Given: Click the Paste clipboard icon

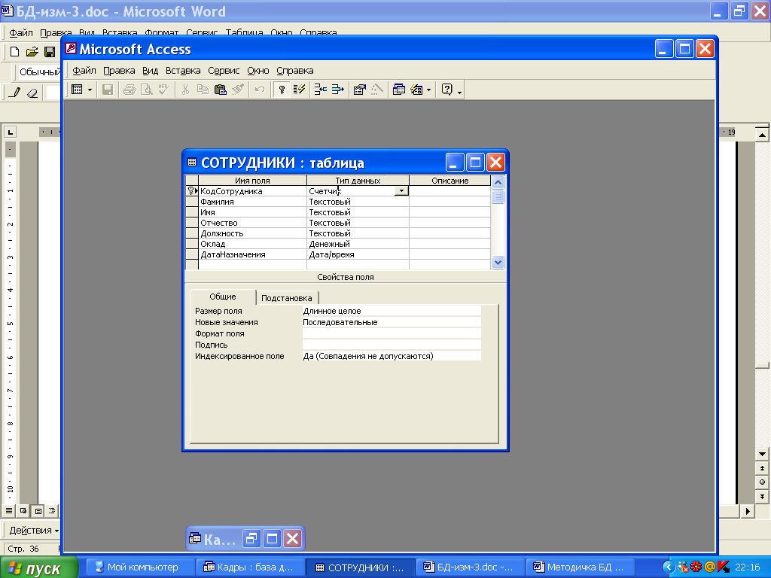Looking at the screenshot, I should [x=221, y=90].
